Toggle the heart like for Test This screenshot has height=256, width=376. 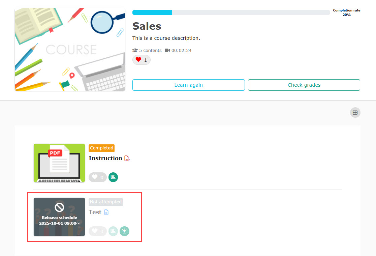coord(97,231)
